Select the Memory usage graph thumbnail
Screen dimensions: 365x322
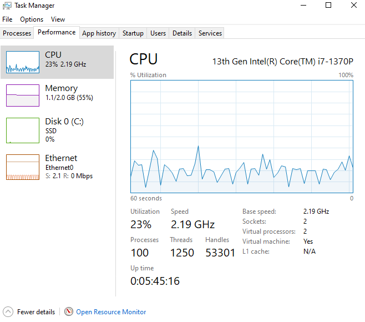23,95
